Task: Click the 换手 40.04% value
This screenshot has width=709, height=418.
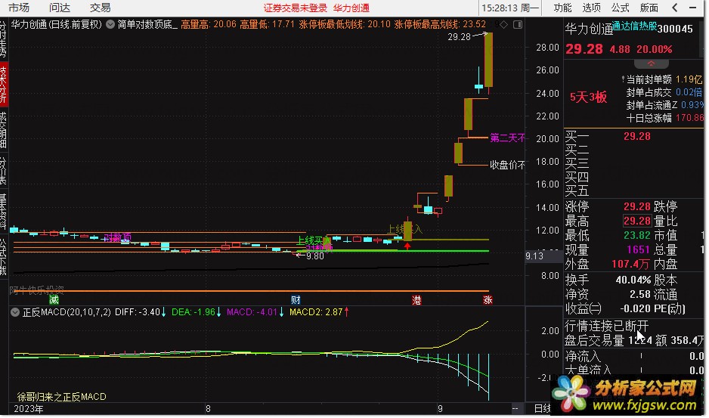Action: click(x=633, y=280)
